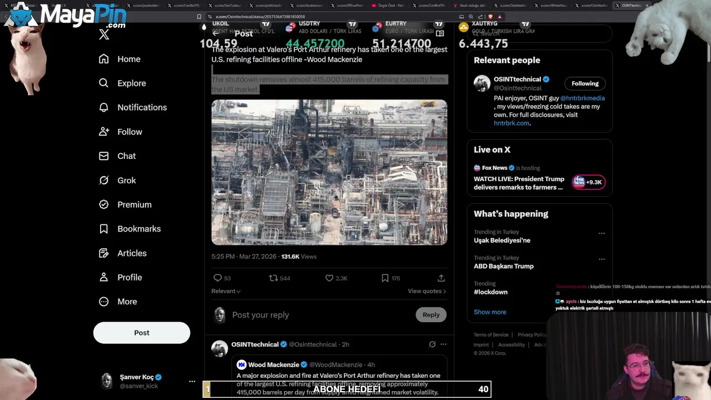Open View quotes link
The image size is (711, 400).
click(x=427, y=291)
